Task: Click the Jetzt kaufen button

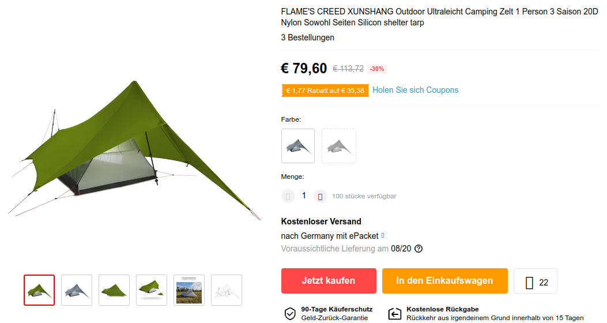Action: tap(329, 281)
